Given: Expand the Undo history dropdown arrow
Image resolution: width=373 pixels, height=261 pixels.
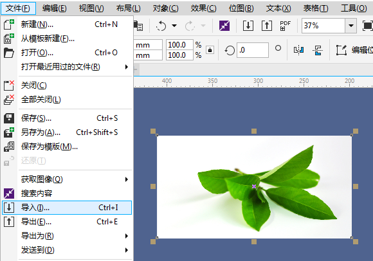Looking at the screenshot, I should (x=174, y=26).
